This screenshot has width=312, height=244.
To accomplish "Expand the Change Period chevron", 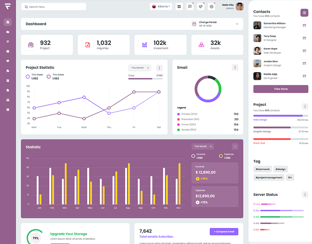I will point(237,24).
